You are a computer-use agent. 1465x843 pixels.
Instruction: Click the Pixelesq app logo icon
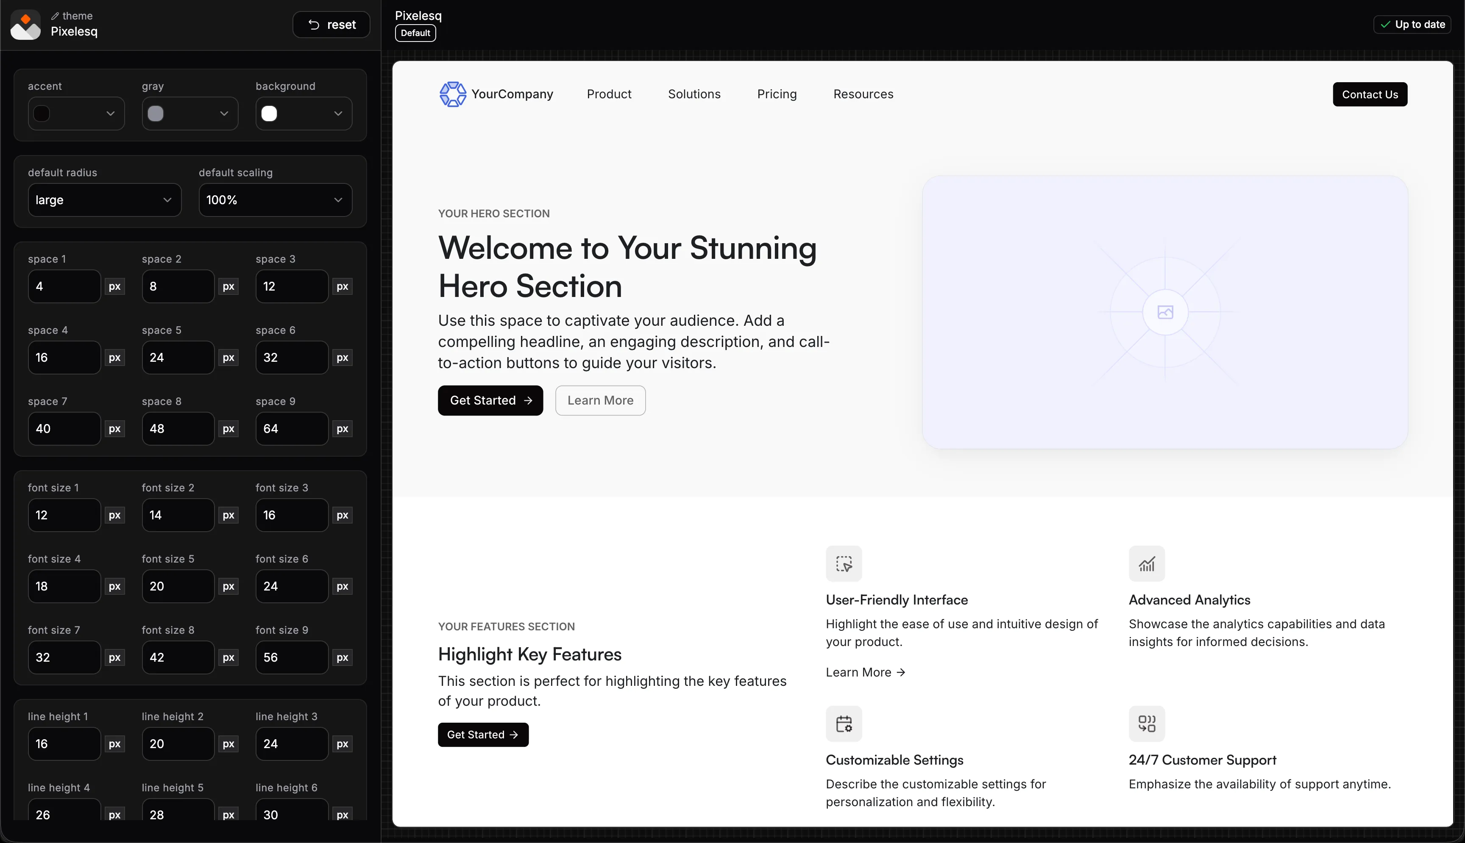tap(25, 24)
